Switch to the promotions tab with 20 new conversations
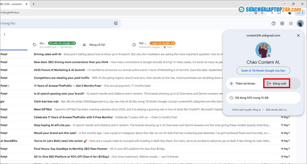 (x=54, y=45)
